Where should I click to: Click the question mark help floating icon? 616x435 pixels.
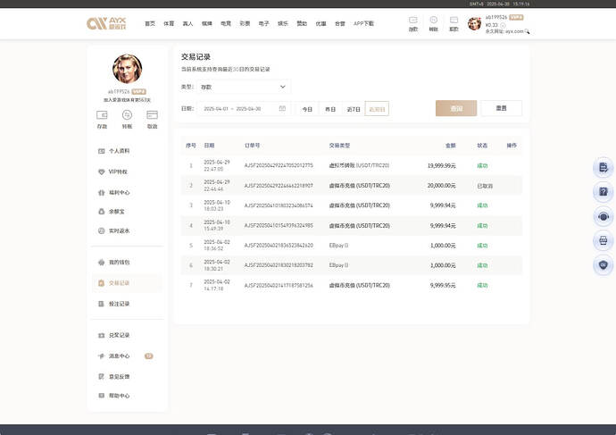604,191
